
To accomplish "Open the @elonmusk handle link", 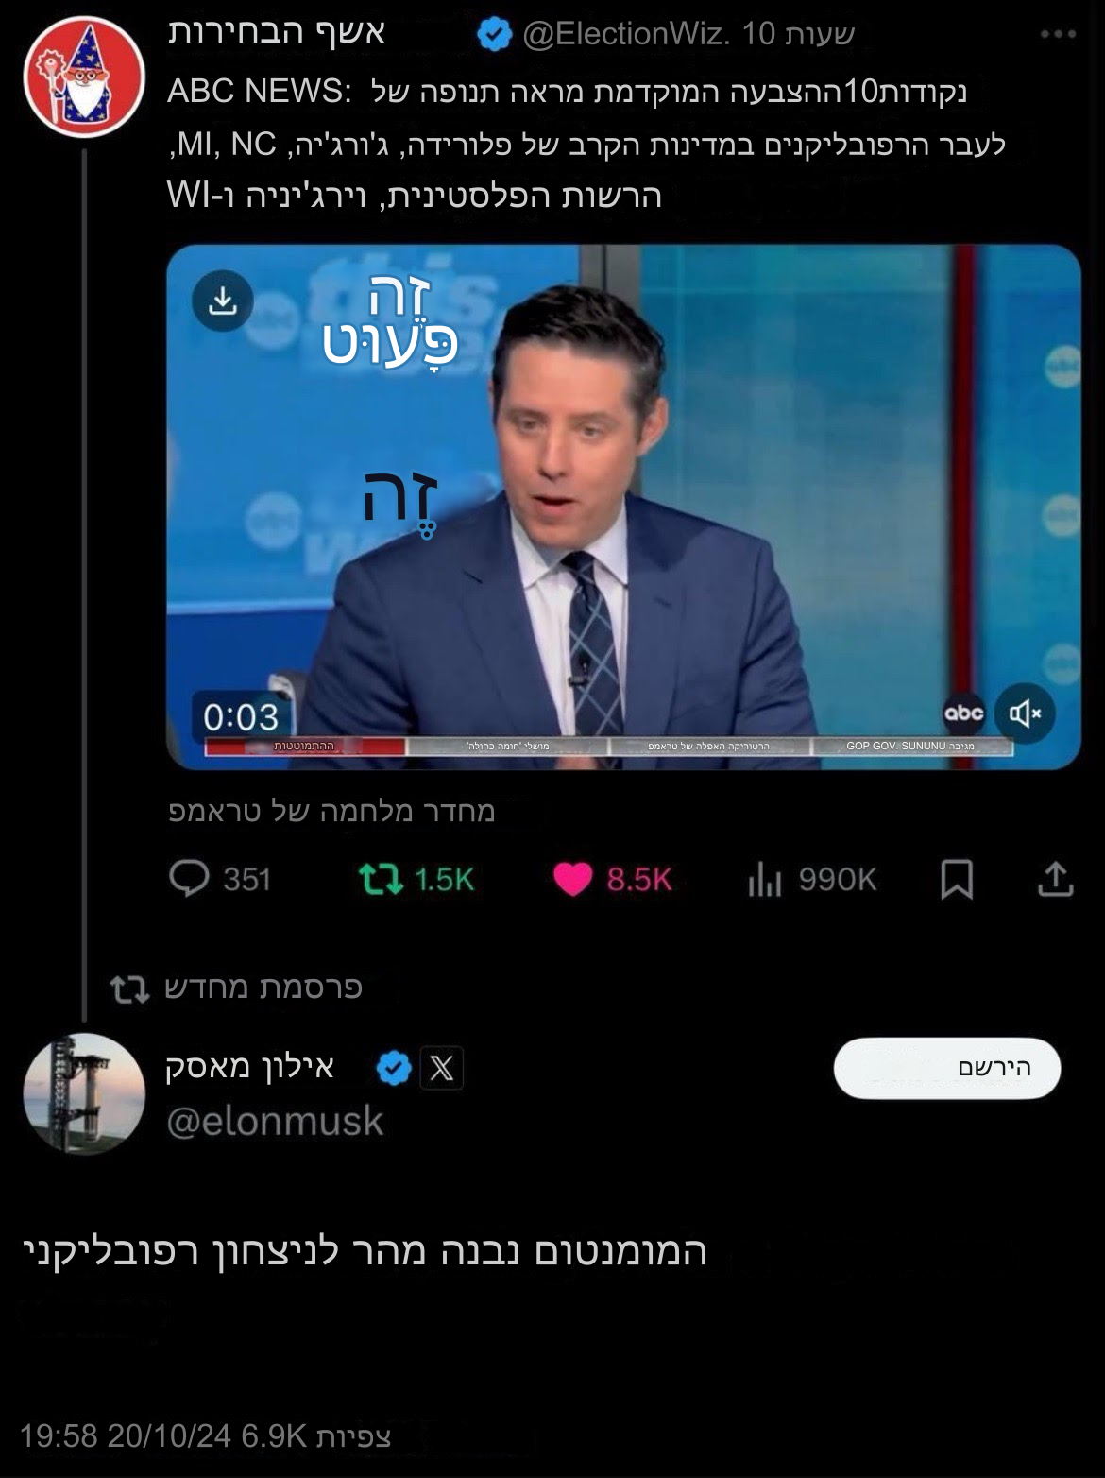I will (275, 1121).
